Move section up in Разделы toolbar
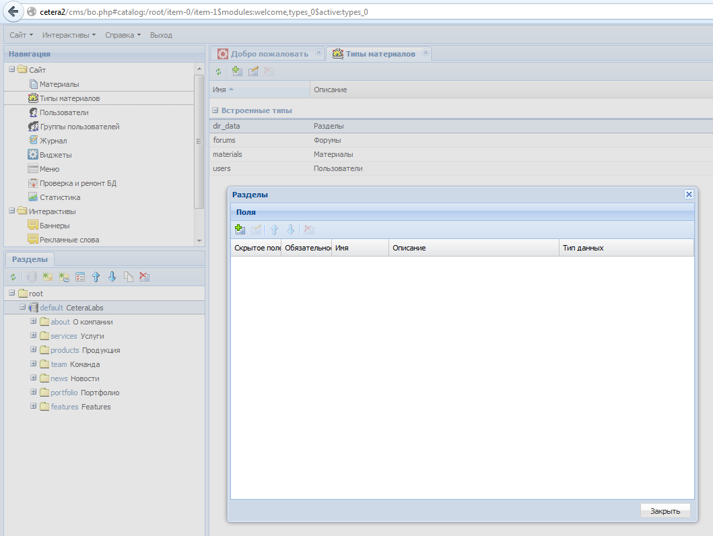 [96, 277]
